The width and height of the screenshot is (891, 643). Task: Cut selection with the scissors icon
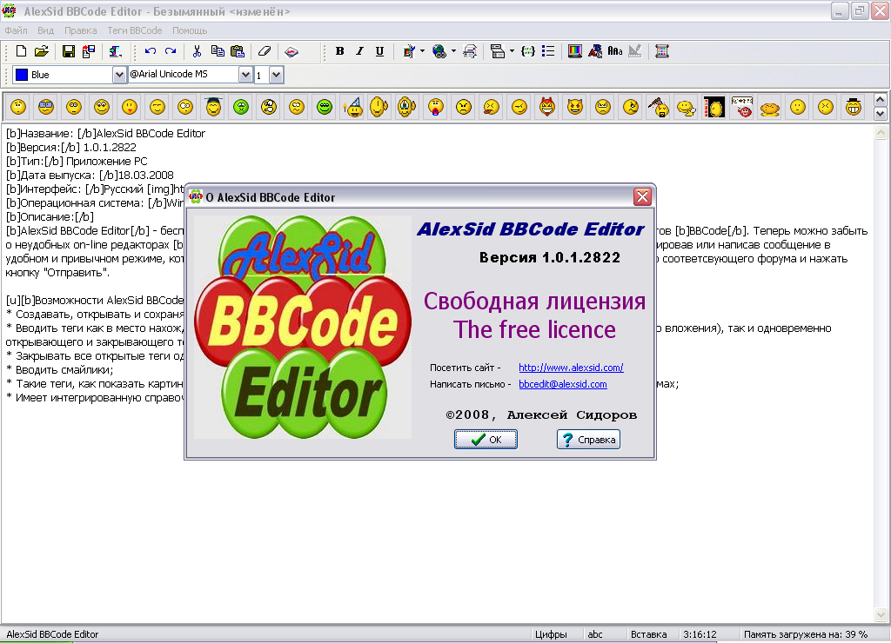coord(198,51)
